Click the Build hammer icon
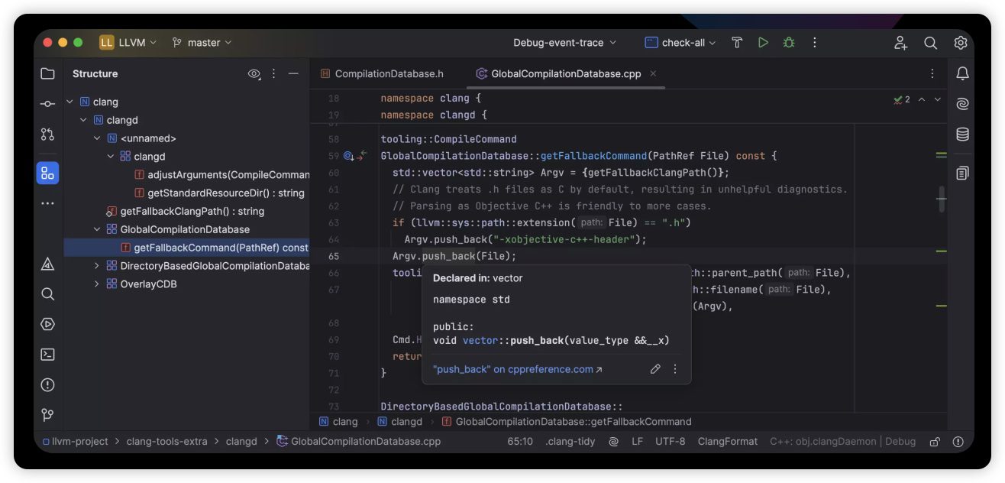1005x483 pixels. (737, 43)
